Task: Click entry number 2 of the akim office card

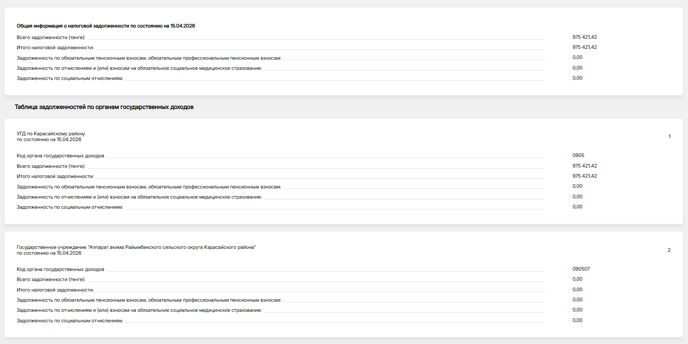Action: point(669,250)
